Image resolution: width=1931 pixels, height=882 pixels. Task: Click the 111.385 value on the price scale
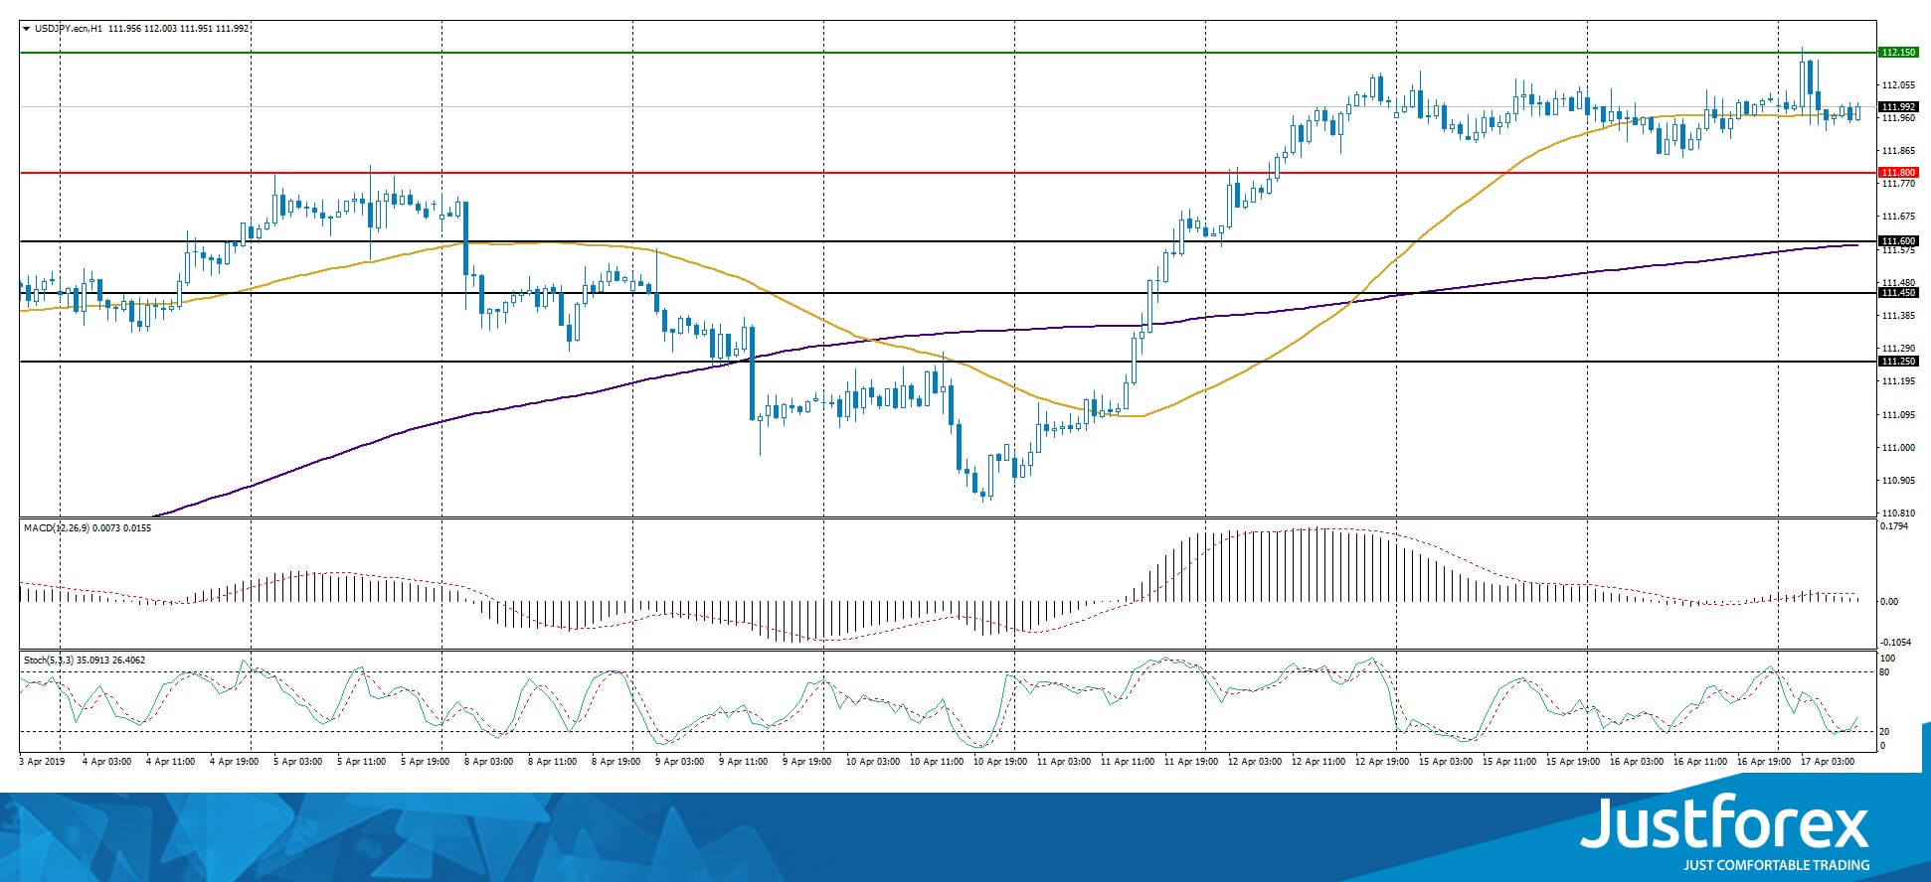coord(1897,316)
